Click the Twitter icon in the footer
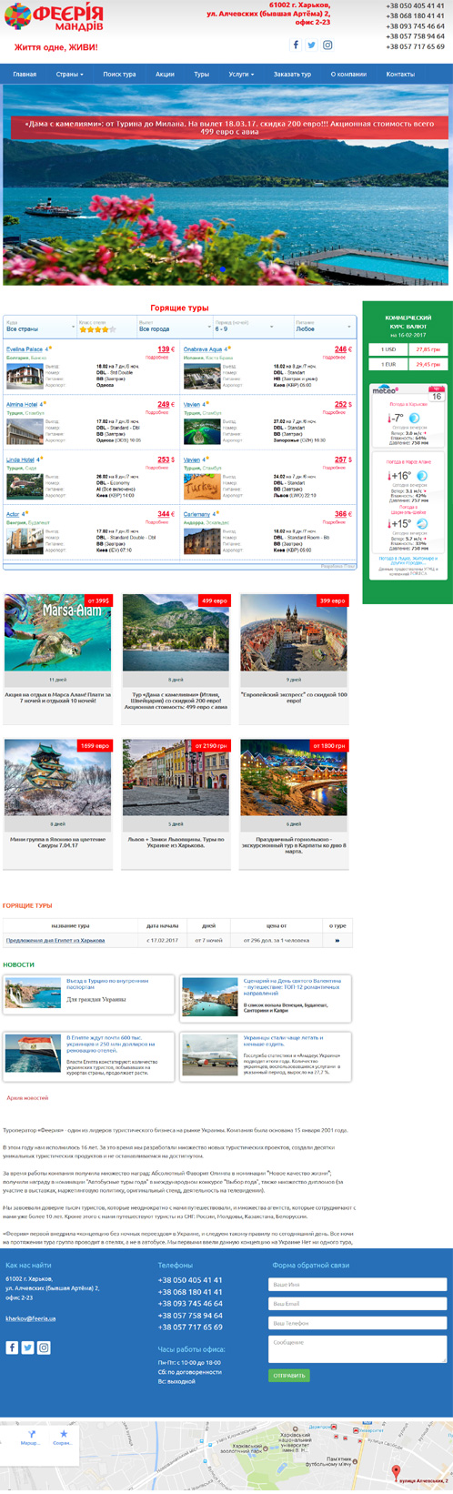 coord(27,1348)
